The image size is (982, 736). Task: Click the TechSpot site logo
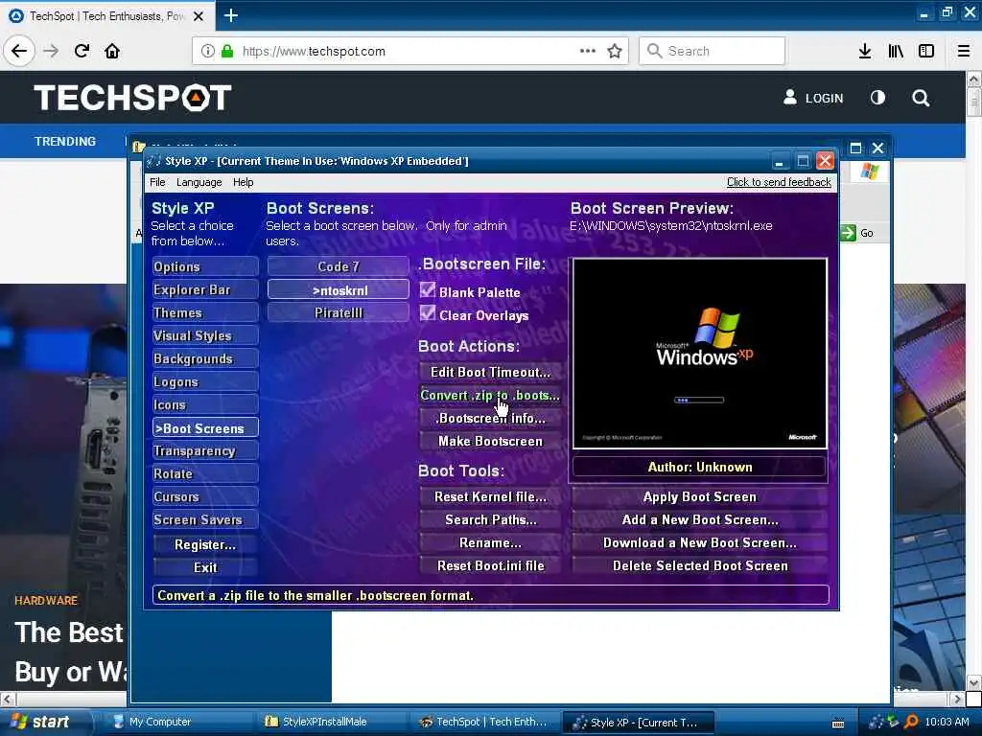[132, 98]
